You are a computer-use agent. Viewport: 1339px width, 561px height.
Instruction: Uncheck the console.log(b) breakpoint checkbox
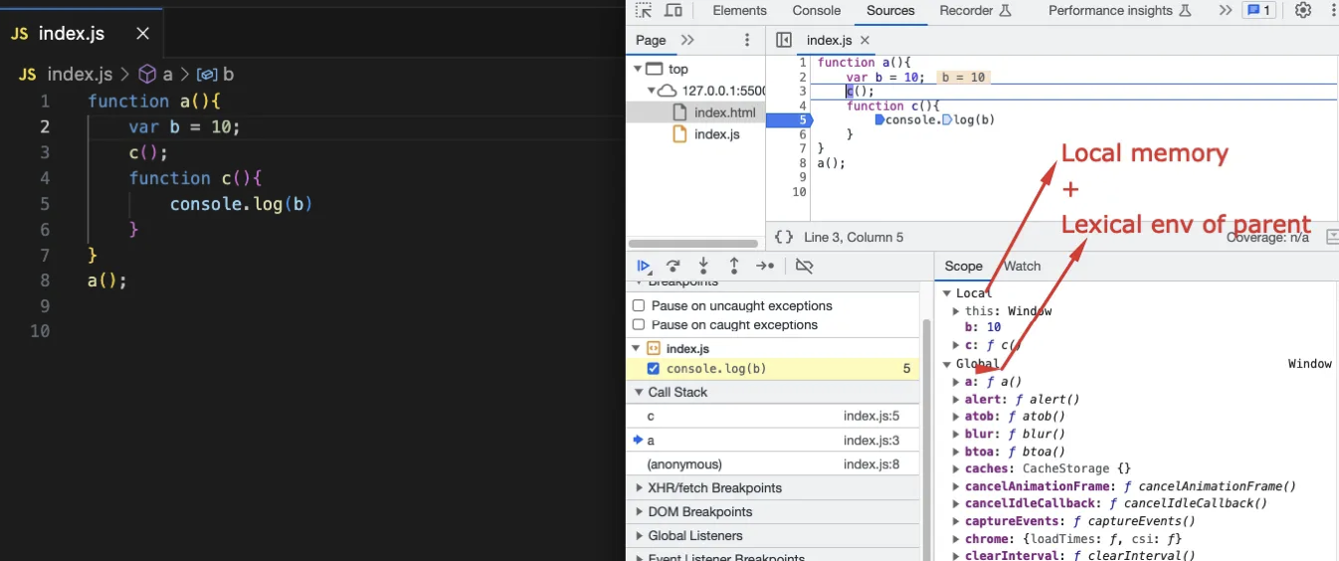(654, 368)
